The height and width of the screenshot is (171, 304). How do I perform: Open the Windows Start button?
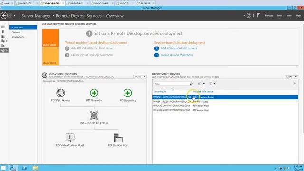[3, 168]
